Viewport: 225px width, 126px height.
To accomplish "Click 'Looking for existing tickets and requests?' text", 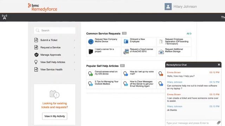I will (54, 105).
